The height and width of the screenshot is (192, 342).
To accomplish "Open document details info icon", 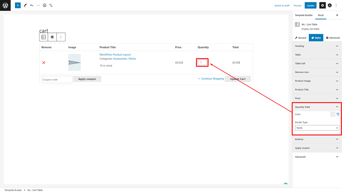I will [45, 6].
